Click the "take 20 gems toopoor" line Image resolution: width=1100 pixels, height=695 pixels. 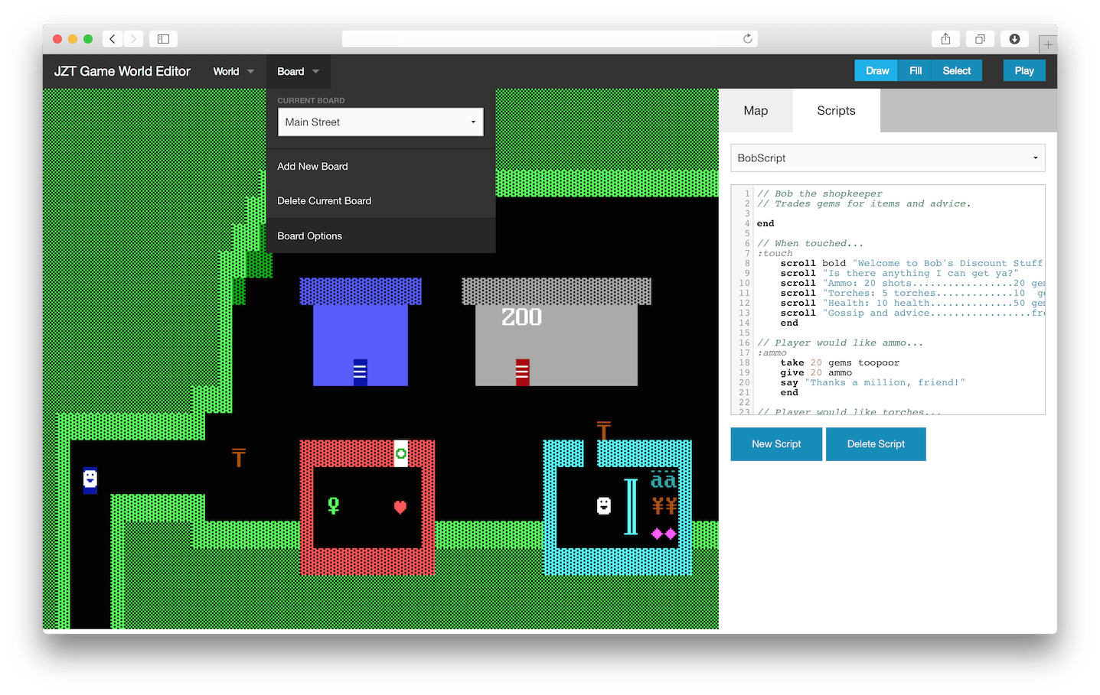840,363
